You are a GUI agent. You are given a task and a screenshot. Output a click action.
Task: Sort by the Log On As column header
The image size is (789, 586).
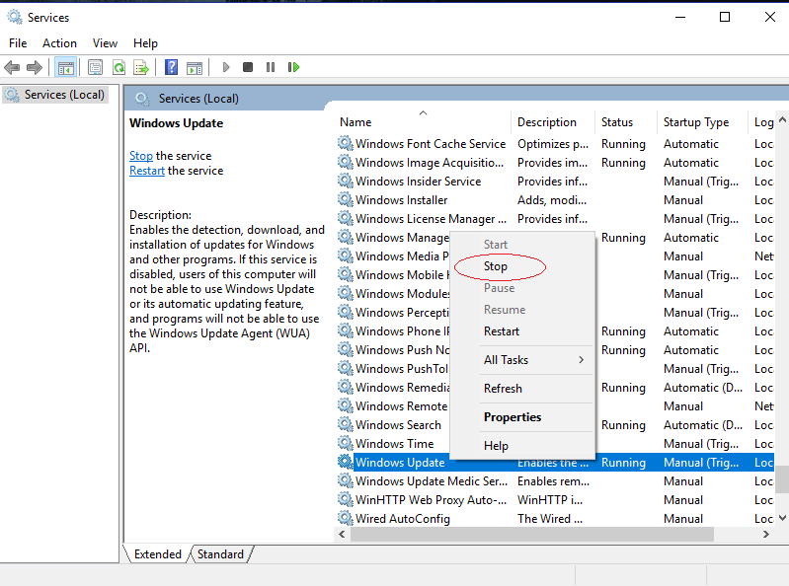(x=763, y=122)
